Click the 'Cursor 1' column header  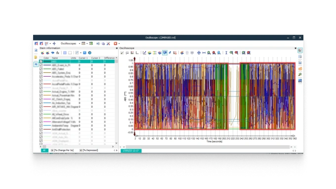click(83, 58)
